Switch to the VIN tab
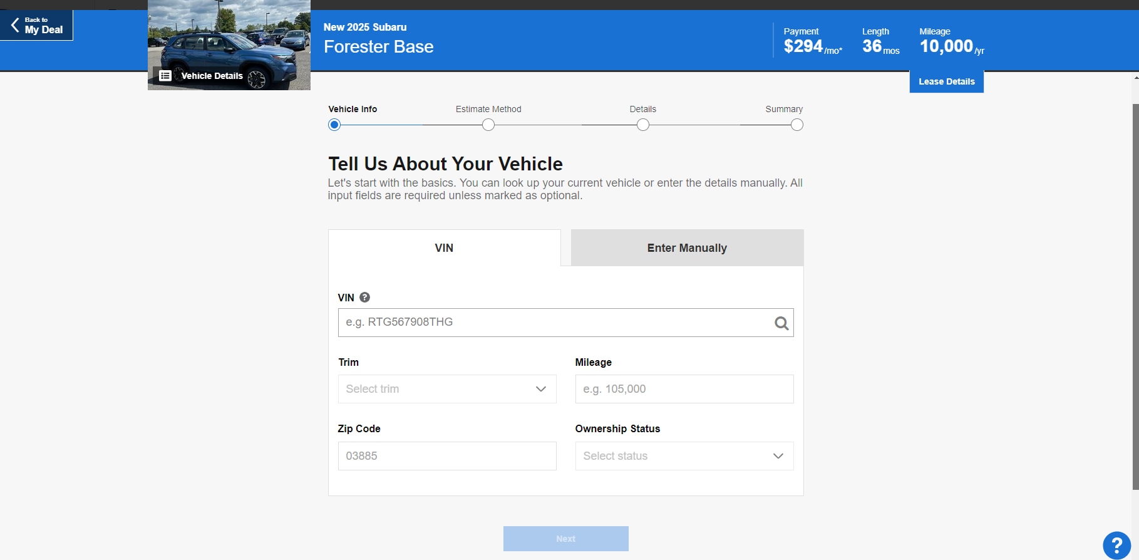 (x=444, y=248)
